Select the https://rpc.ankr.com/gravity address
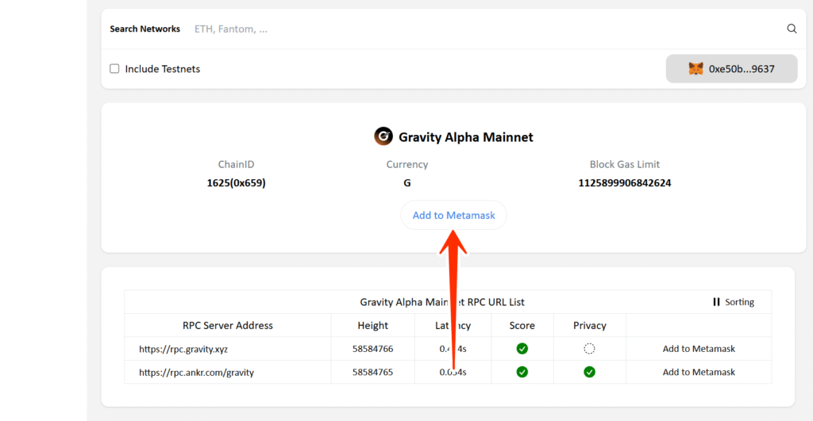The image size is (813, 421). pos(197,373)
